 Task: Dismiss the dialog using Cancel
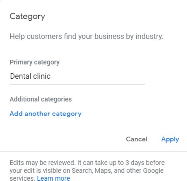(x=137, y=139)
